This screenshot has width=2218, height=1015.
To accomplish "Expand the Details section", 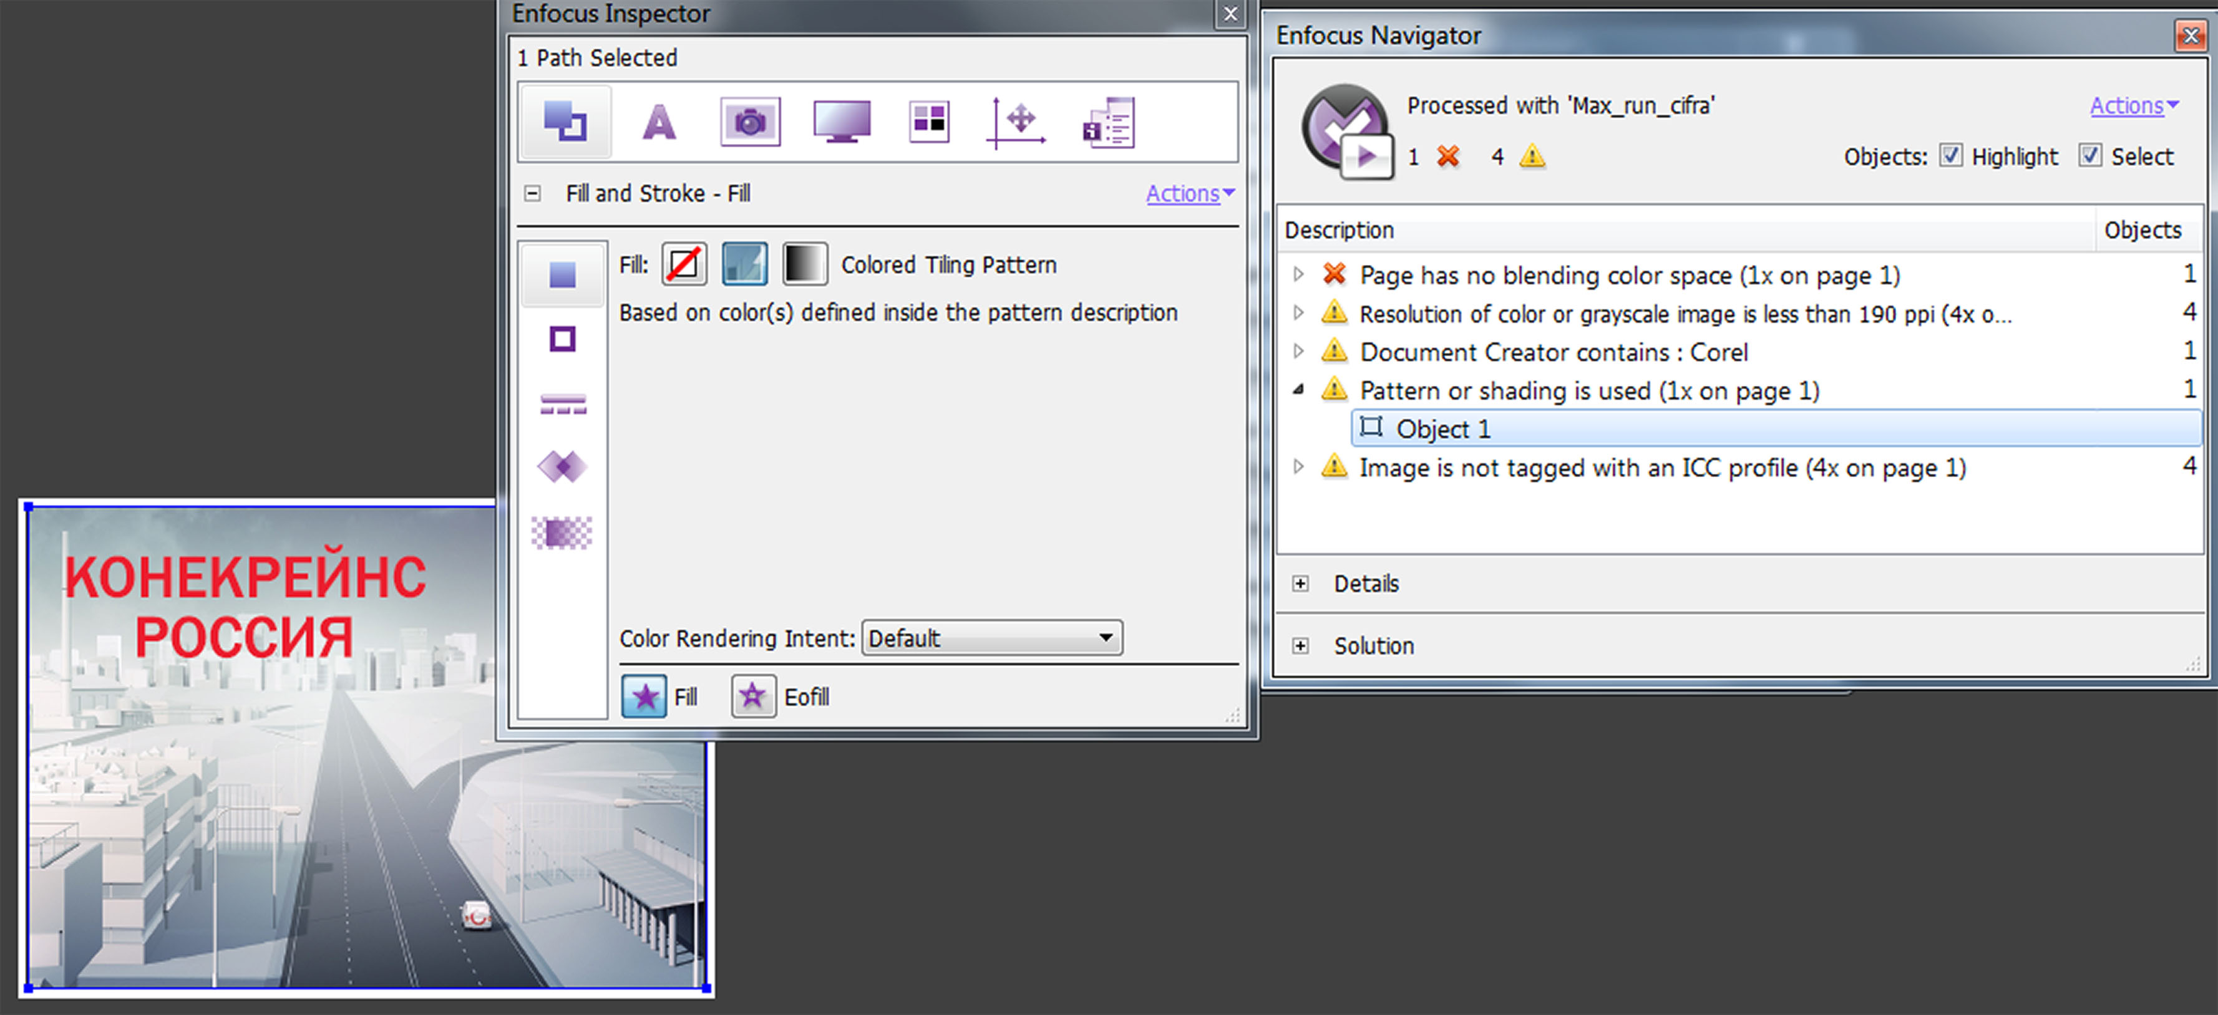I will 1300,584.
